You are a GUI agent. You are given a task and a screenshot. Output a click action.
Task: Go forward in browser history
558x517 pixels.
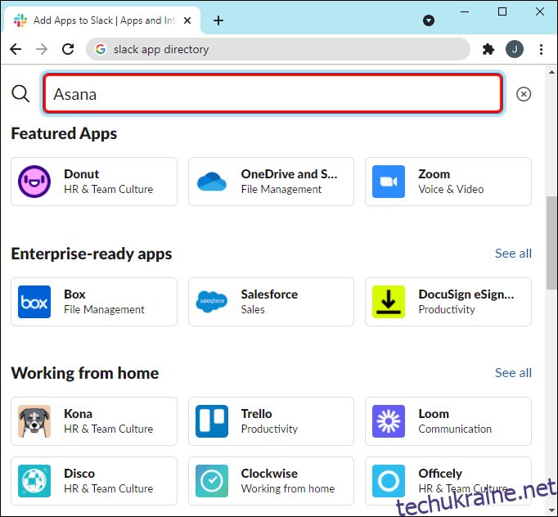click(x=42, y=49)
